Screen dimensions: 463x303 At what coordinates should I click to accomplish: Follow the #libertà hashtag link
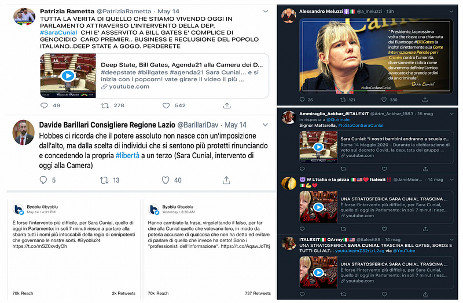click(x=127, y=155)
